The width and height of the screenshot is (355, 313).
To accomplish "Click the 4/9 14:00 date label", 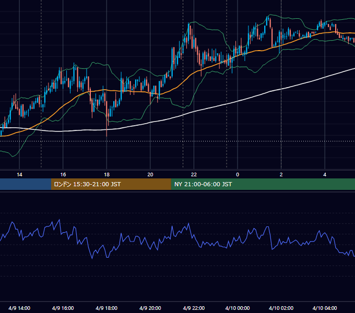I will click(19, 308).
